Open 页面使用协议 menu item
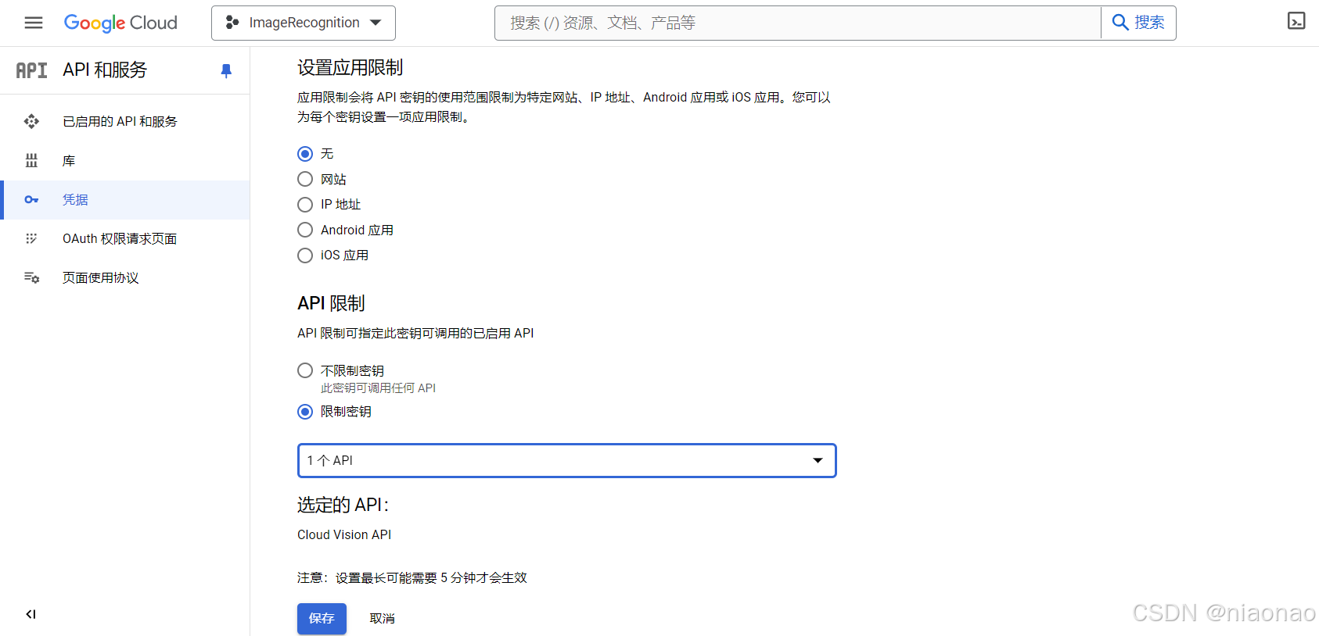 [125, 277]
